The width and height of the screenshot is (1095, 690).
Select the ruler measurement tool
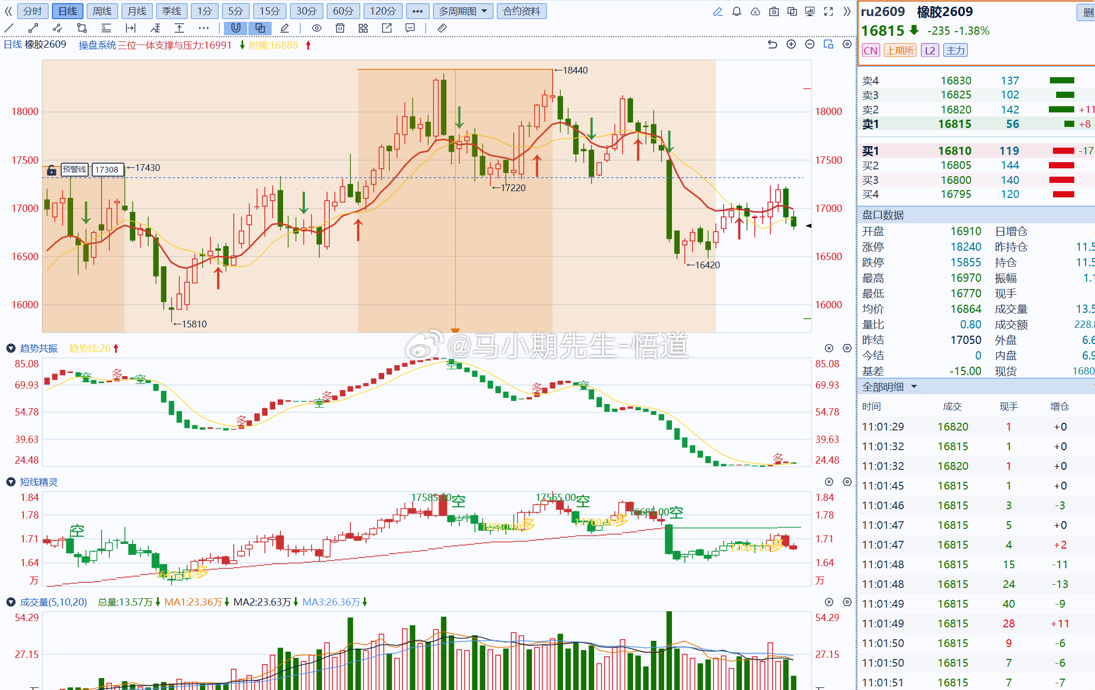442,28
